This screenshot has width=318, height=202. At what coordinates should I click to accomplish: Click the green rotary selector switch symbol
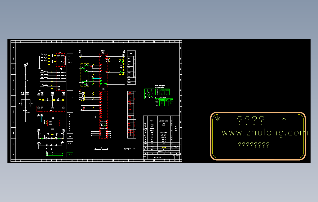149,94
